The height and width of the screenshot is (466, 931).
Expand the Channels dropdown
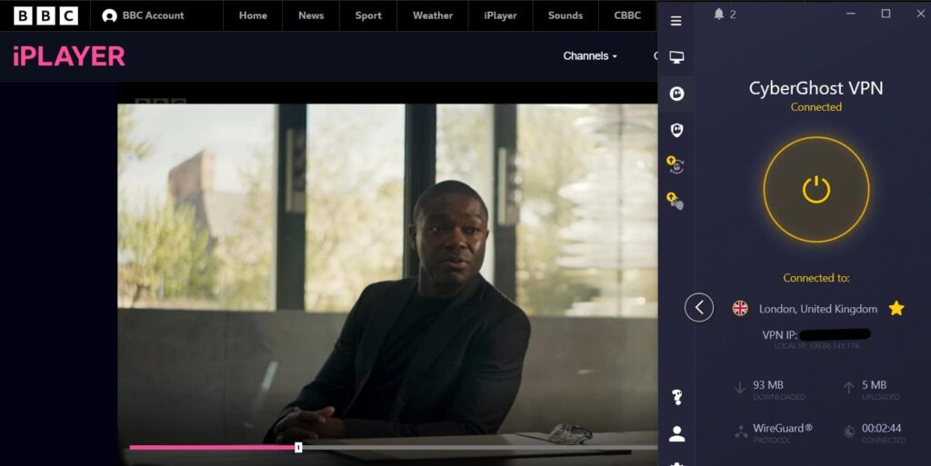tap(589, 56)
